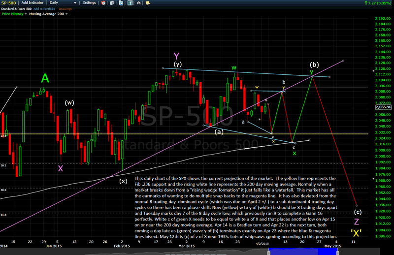Click the copy chart windows icon
The width and height of the screenshot is (394, 255).
112,3
